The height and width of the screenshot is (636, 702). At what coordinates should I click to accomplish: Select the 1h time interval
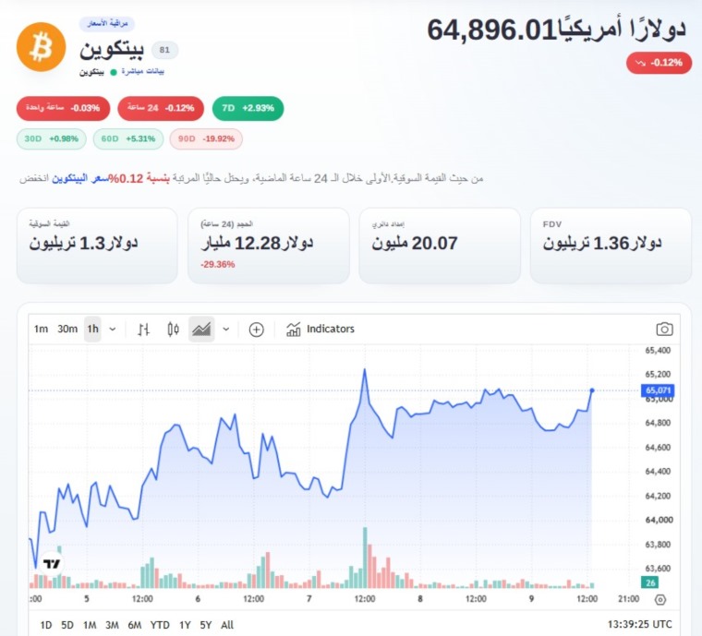92,330
